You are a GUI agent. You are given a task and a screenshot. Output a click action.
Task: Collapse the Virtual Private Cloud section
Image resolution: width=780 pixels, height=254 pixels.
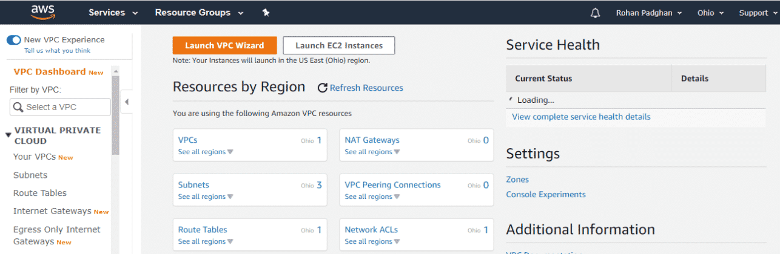(8, 135)
